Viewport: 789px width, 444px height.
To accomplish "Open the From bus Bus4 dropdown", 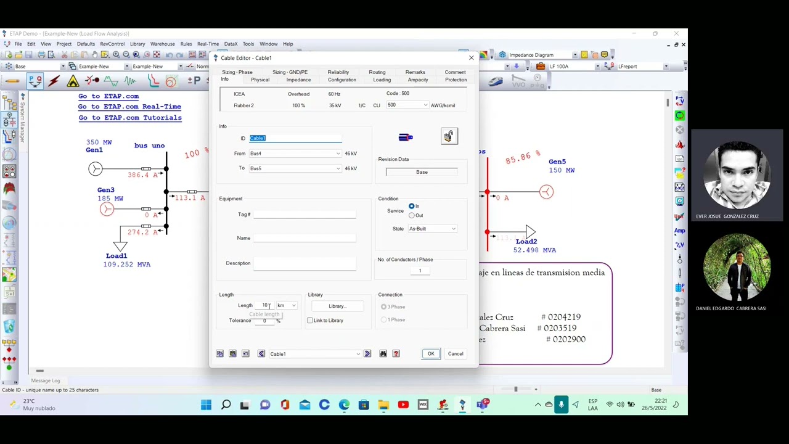I will pos(338,154).
